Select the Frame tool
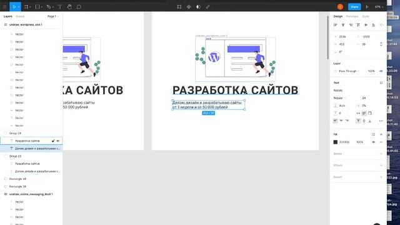The image size is (400, 225). [x=26, y=7]
